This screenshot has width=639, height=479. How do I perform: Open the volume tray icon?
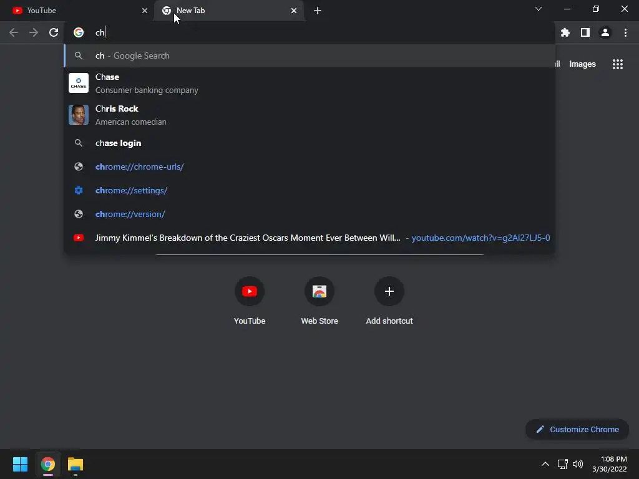[578, 464]
